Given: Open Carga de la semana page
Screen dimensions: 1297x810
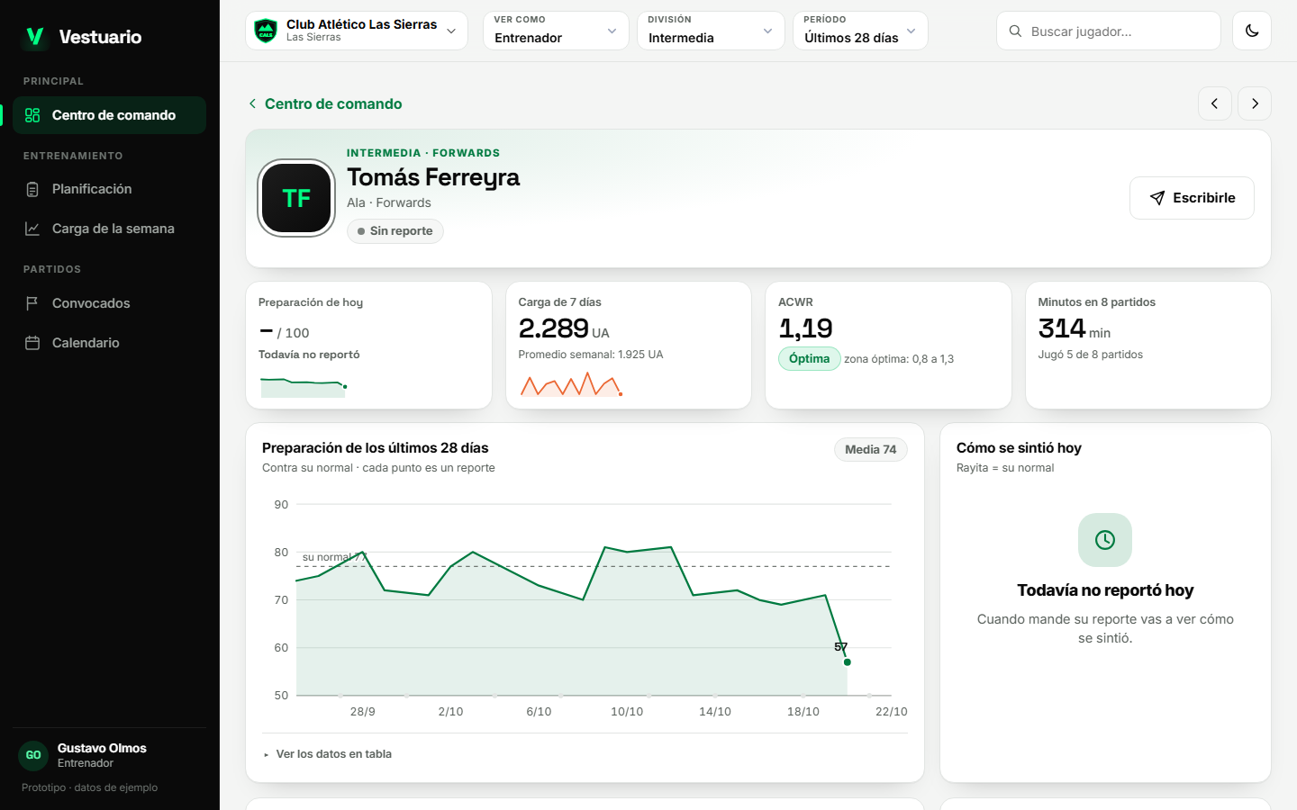Looking at the screenshot, I should point(109,229).
